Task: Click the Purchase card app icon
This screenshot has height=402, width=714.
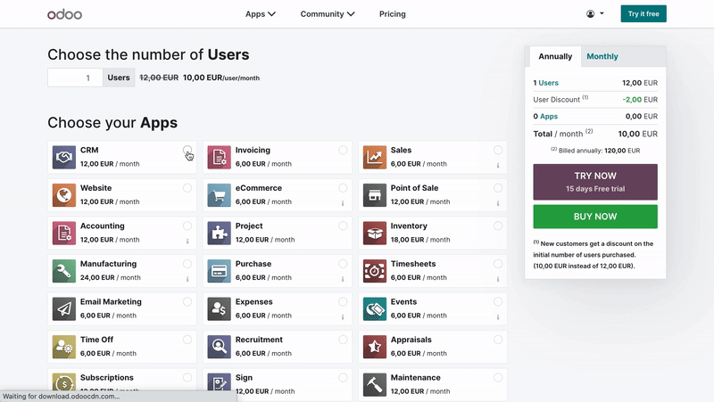Action: click(x=219, y=271)
